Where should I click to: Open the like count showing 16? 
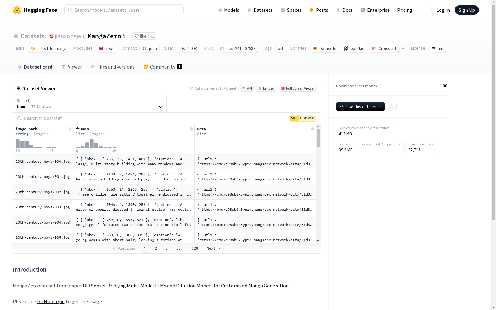pos(153,36)
